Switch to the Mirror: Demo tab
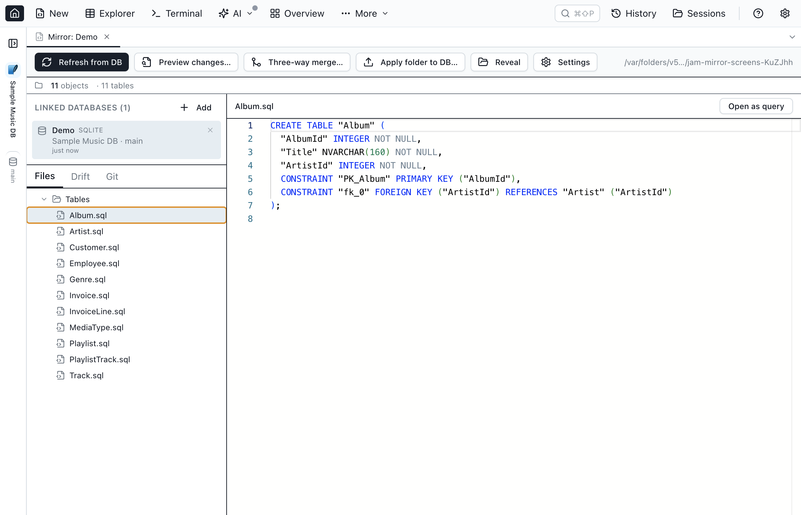 [x=73, y=37]
